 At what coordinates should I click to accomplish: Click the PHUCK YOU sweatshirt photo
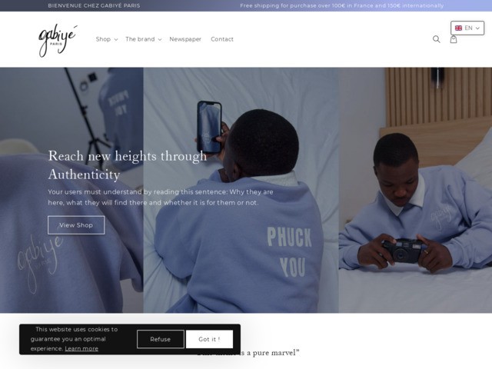click(241, 190)
